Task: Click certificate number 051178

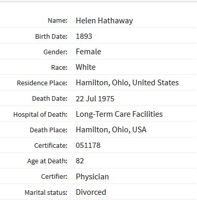Action: (88, 145)
